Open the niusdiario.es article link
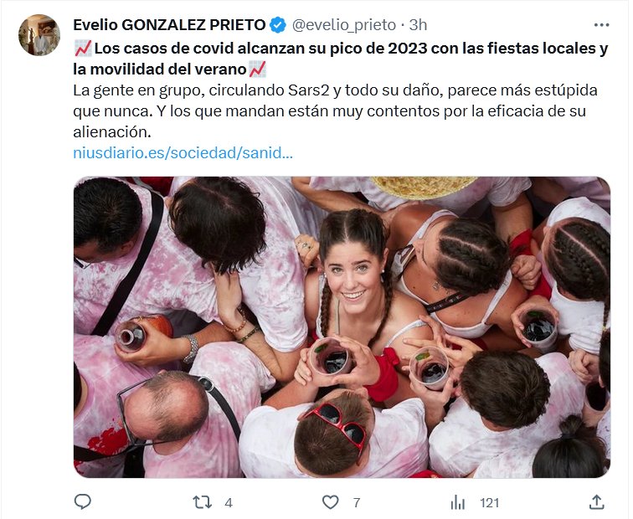This screenshot has height=519, width=633. (x=183, y=153)
